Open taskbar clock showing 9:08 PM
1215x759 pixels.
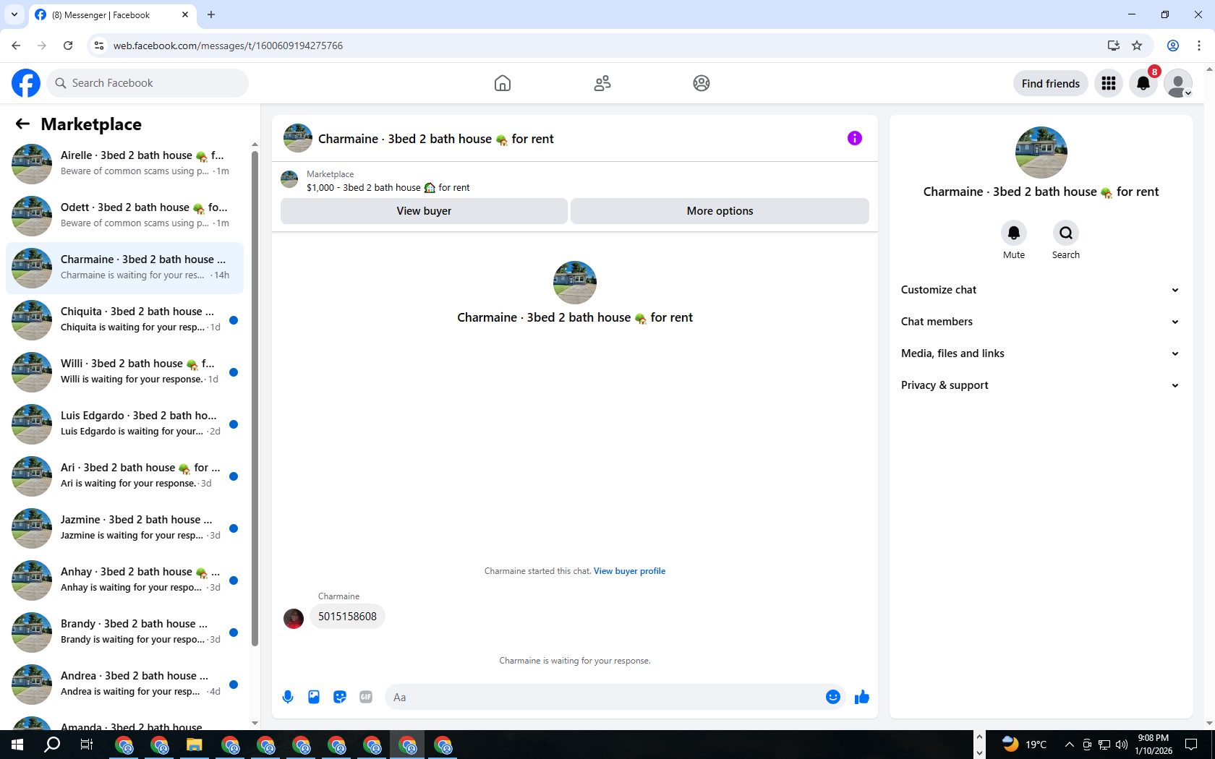[1154, 745]
